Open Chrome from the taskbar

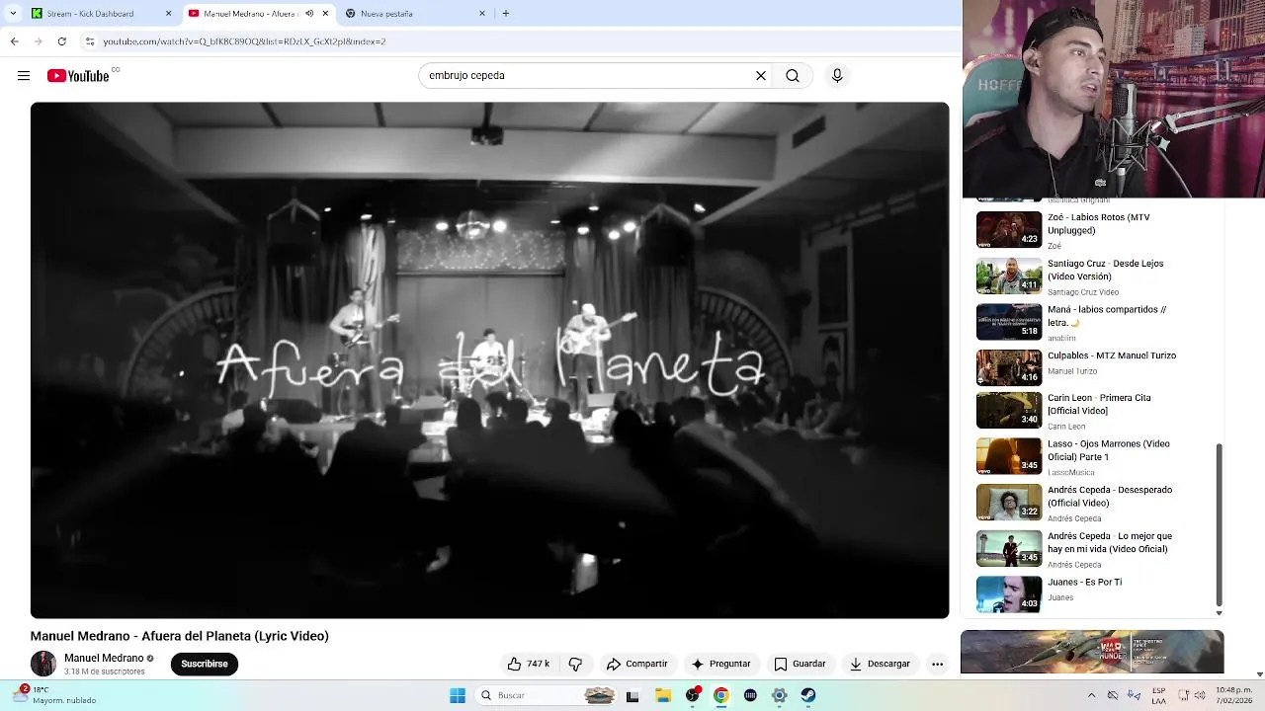point(721,695)
